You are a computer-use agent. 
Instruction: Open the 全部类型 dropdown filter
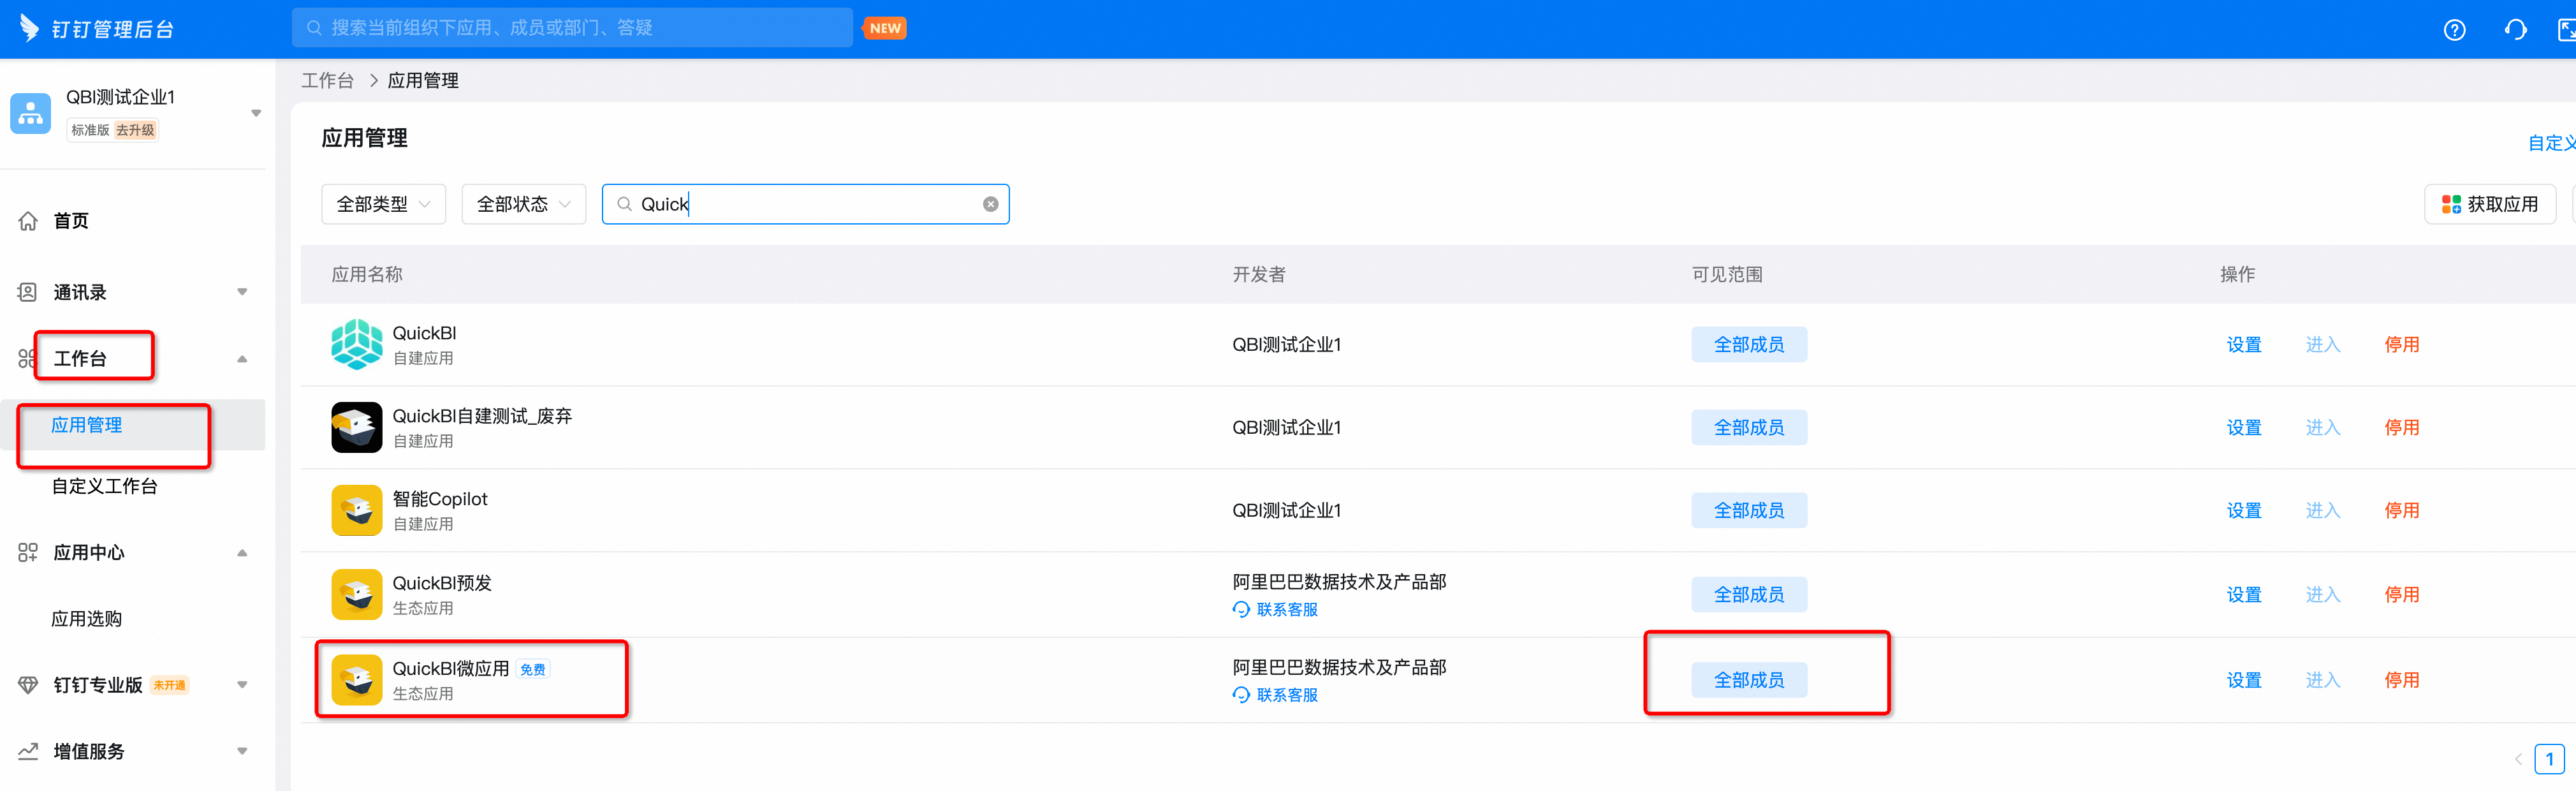pos(383,204)
